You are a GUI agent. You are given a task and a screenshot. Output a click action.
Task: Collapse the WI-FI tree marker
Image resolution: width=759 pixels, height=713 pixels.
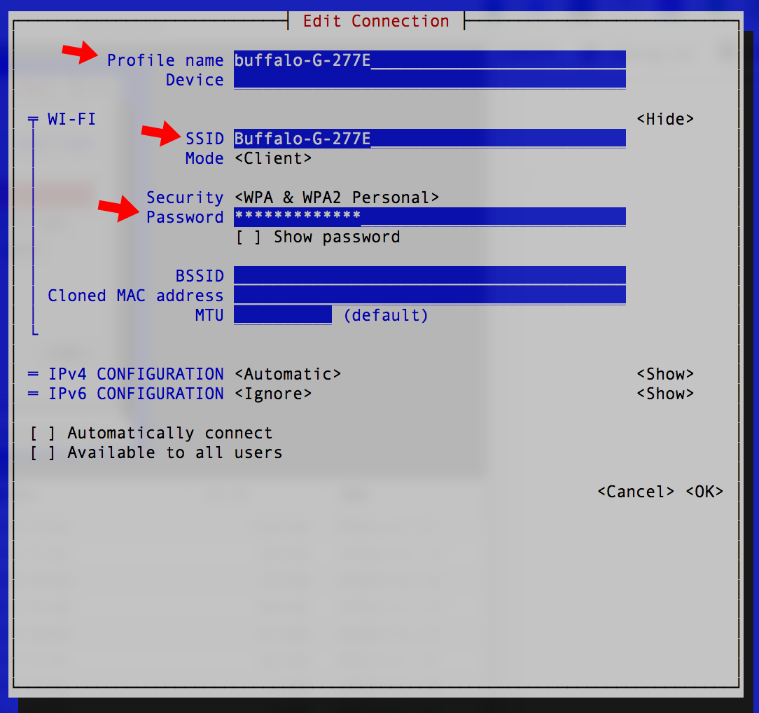pos(32,118)
